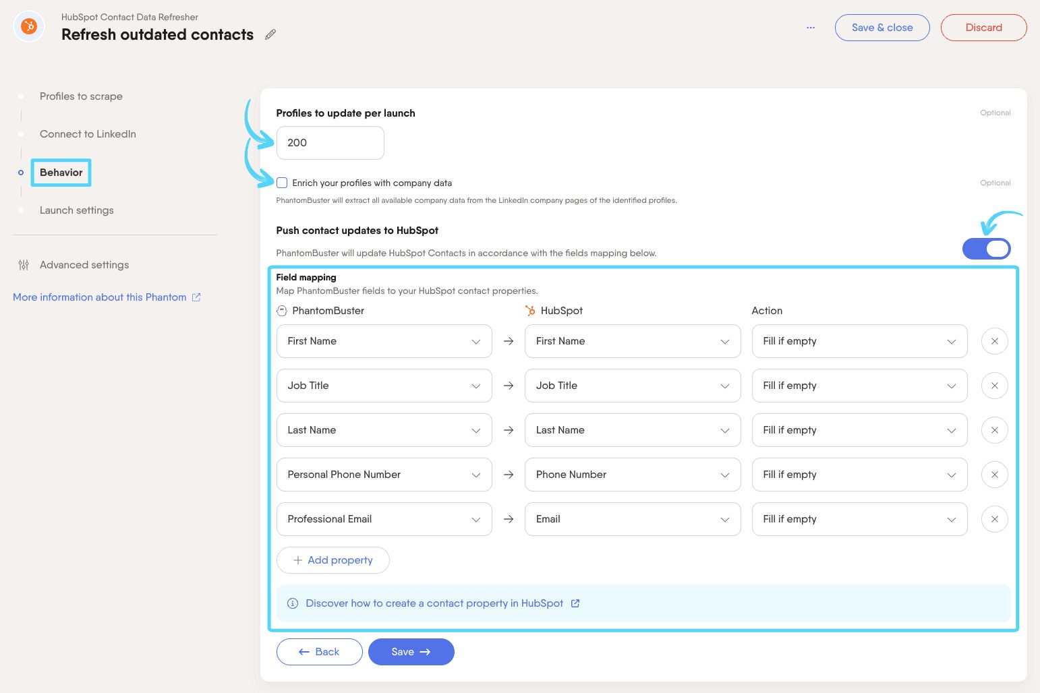The image size is (1040, 693).
Task: Click the Profiles to update per launch field
Action: (x=330, y=143)
